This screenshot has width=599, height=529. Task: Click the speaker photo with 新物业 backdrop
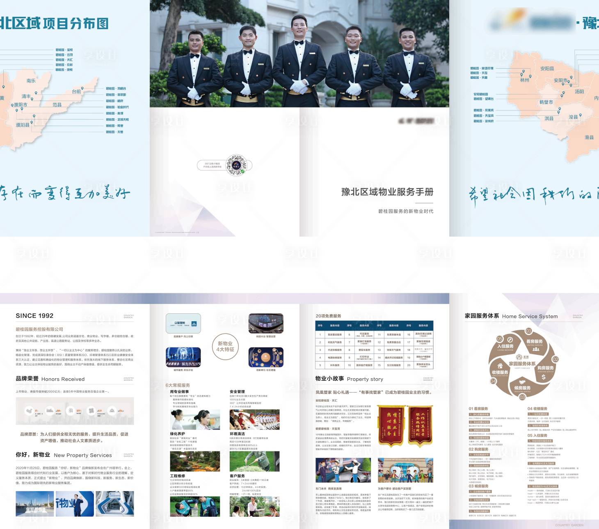click(x=75, y=504)
